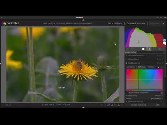Expand the section below Modus
This screenshot has height=125, width=167.
pyautogui.click(x=127, y=101)
